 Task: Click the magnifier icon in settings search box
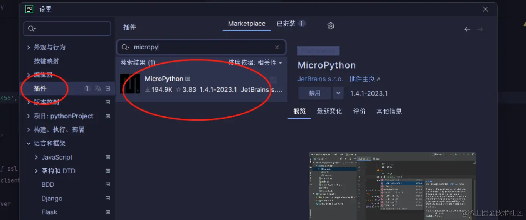32,29
